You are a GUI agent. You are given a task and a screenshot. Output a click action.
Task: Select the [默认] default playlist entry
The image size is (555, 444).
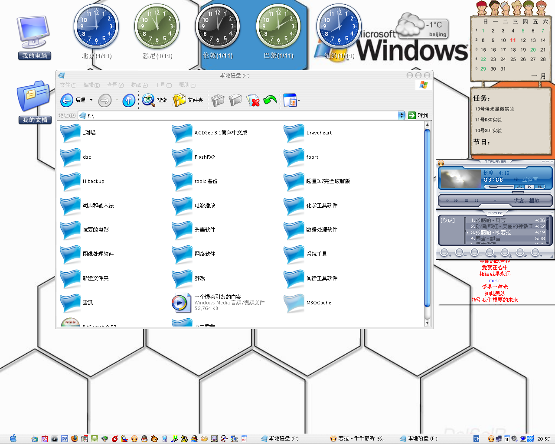click(448, 220)
